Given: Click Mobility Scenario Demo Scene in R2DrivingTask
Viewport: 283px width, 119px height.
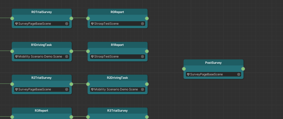Looking at the screenshot, I should (x=117, y=89).
